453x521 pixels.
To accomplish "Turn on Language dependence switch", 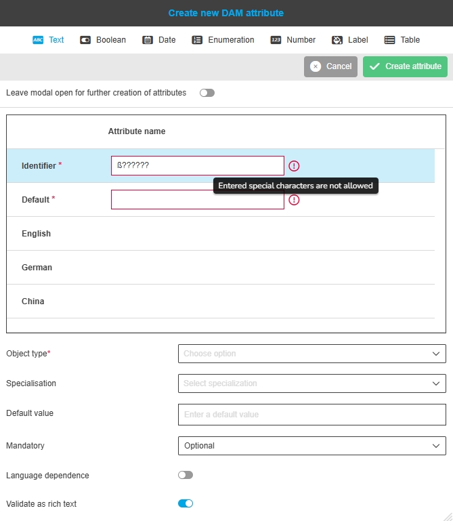I will 186,475.
